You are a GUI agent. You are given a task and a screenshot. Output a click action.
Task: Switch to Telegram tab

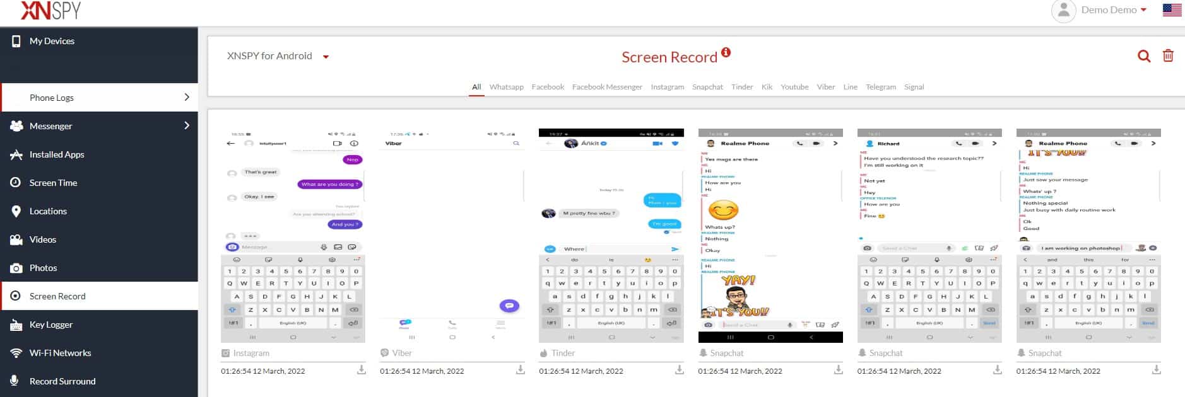pyautogui.click(x=881, y=87)
